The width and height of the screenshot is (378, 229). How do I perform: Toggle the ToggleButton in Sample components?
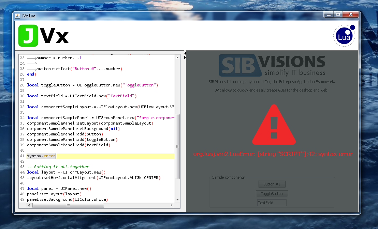(x=272, y=194)
